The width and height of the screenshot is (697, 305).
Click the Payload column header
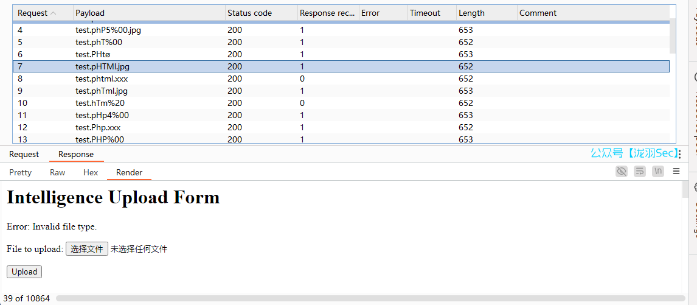(x=90, y=13)
